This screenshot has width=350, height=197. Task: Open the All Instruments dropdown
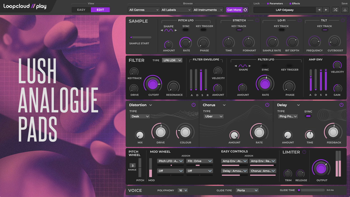[x=208, y=10]
